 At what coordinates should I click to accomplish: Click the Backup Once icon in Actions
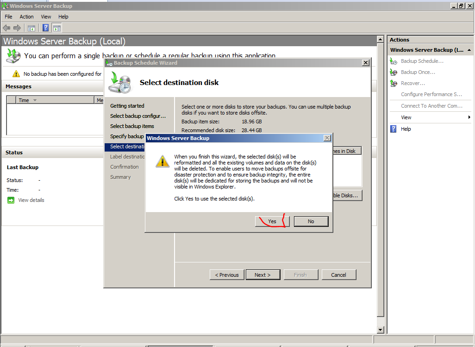[x=394, y=72]
